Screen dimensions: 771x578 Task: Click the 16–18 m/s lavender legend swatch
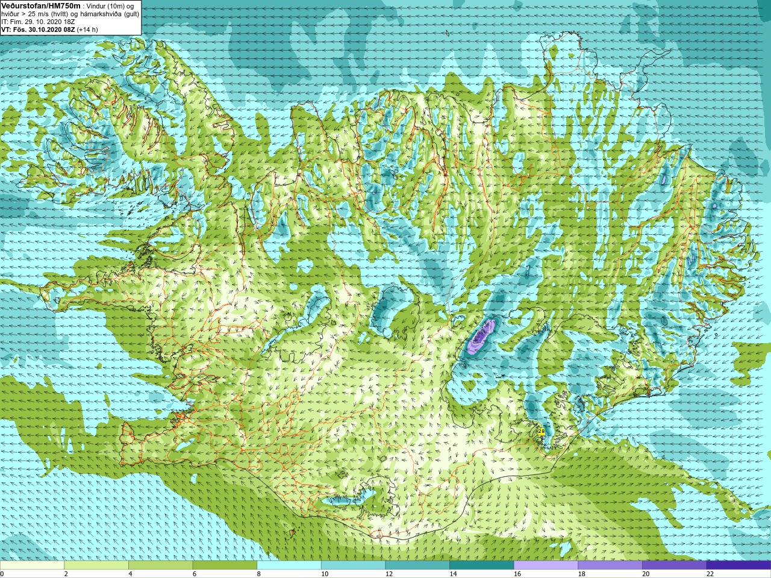546,565
